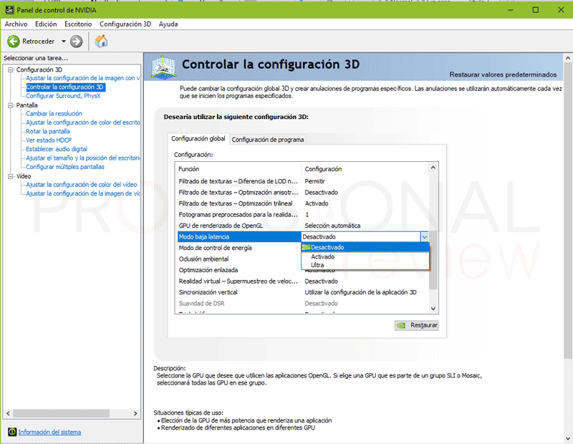Select the GPU de renderizado de OpenGL row

(303, 226)
